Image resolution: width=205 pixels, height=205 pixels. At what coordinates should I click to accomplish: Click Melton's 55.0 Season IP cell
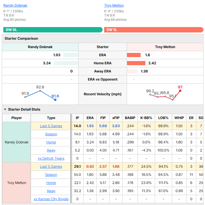click(77, 175)
